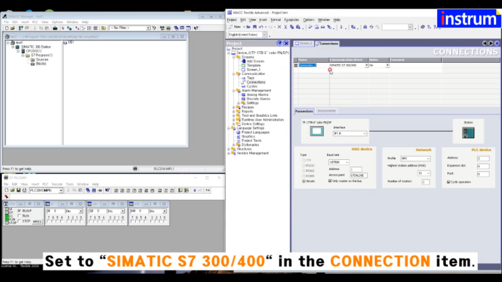Screen dimensions: 502x282
Task: Click the Pause icon in S7-PLCSIM toolbar
Action: 195,190
